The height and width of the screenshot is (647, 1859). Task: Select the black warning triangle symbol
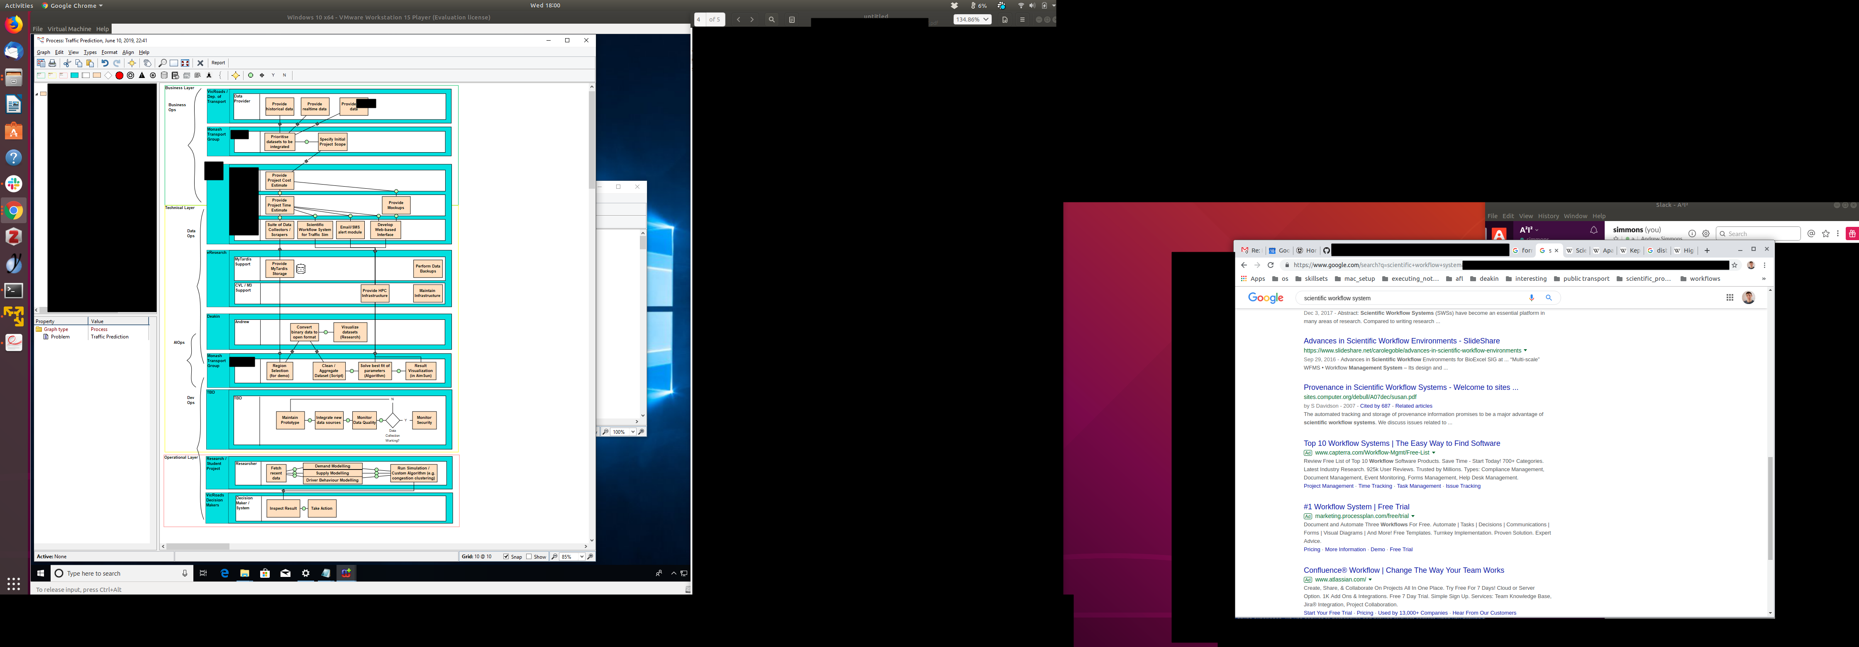pos(141,75)
